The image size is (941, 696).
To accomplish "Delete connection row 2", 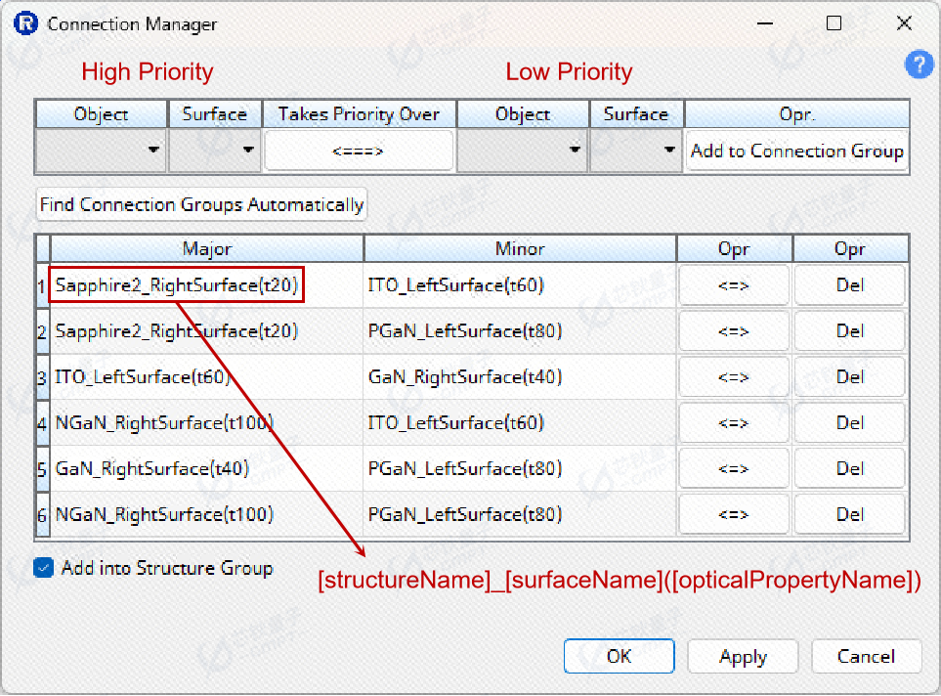I will point(849,331).
